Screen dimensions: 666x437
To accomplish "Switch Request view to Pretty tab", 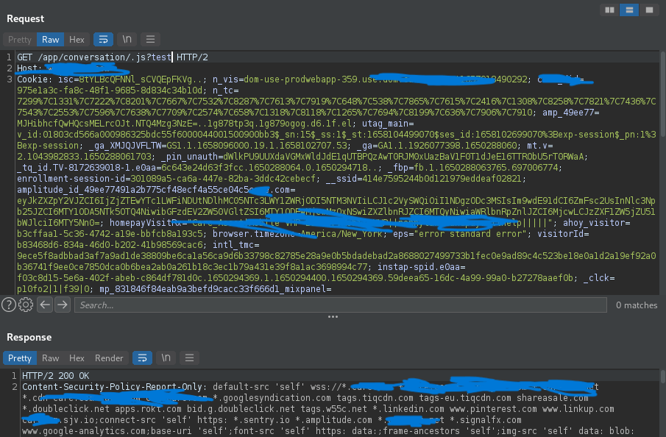I will pos(20,39).
